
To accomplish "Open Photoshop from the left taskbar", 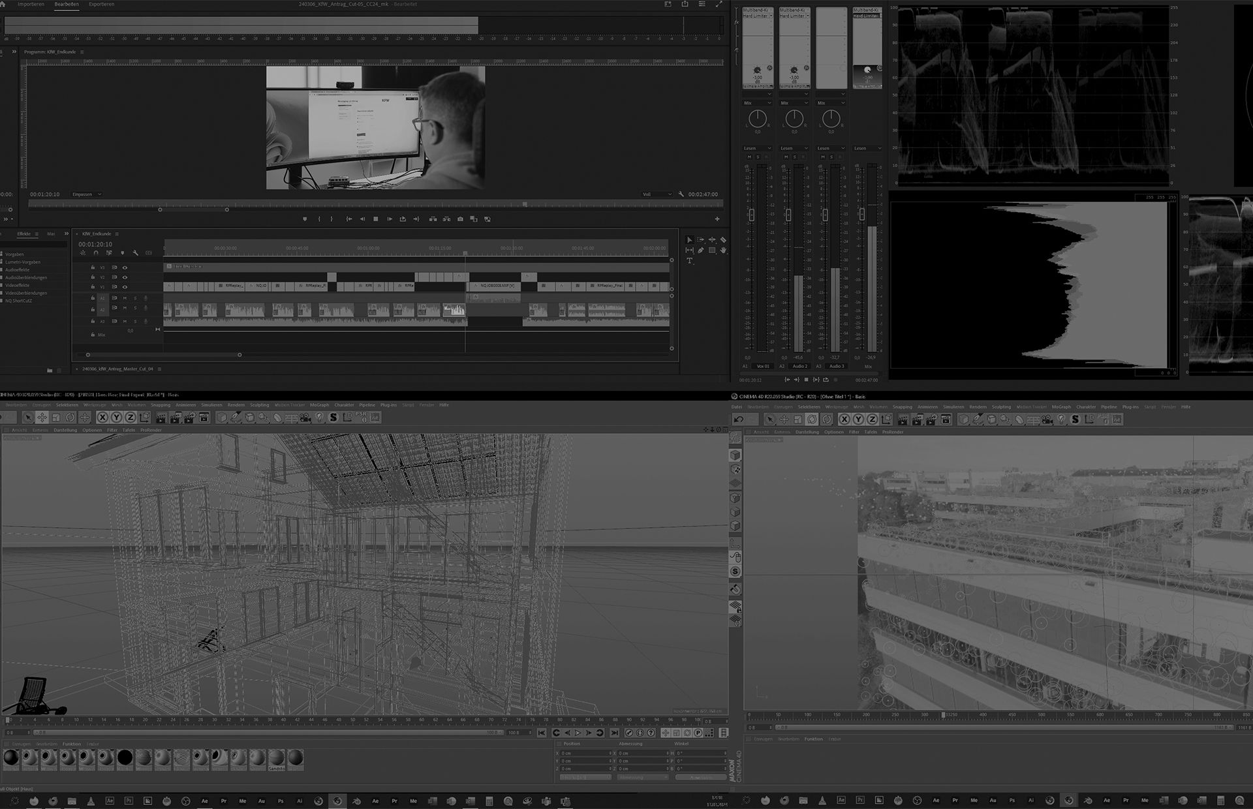I will tap(281, 801).
